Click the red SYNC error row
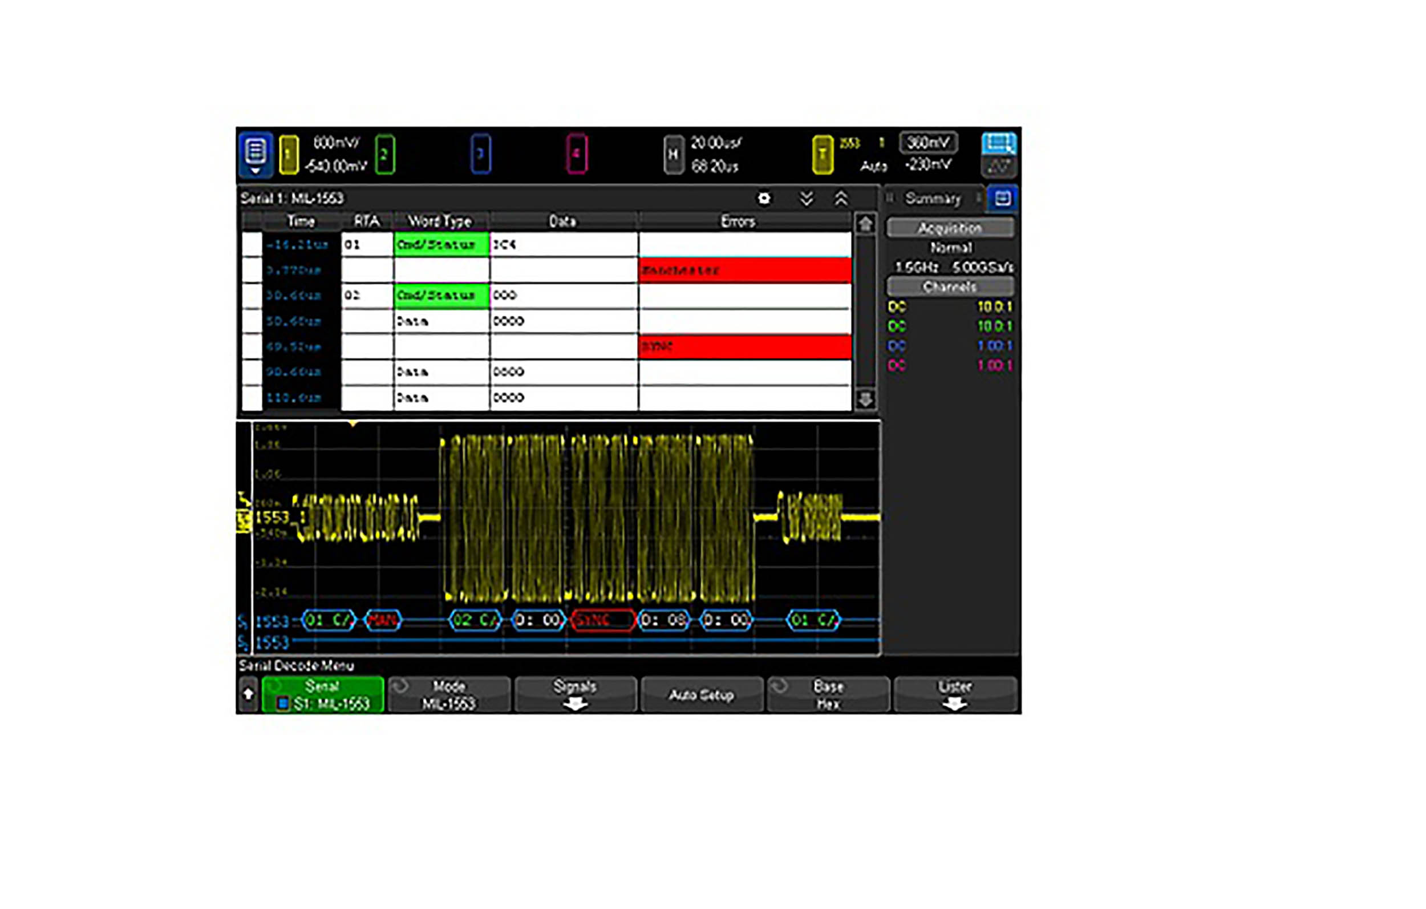Screen dimensions: 1426x909 [744, 347]
